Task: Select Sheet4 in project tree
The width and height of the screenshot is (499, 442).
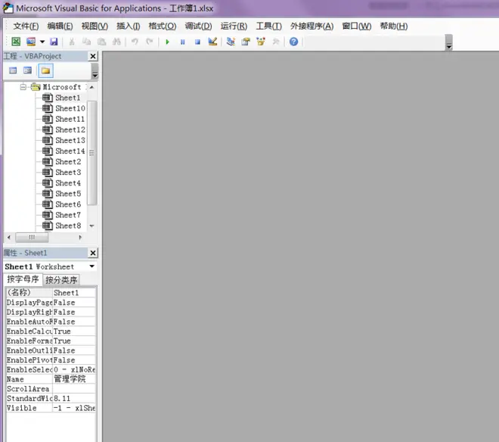Action: pyautogui.click(x=68, y=183)
